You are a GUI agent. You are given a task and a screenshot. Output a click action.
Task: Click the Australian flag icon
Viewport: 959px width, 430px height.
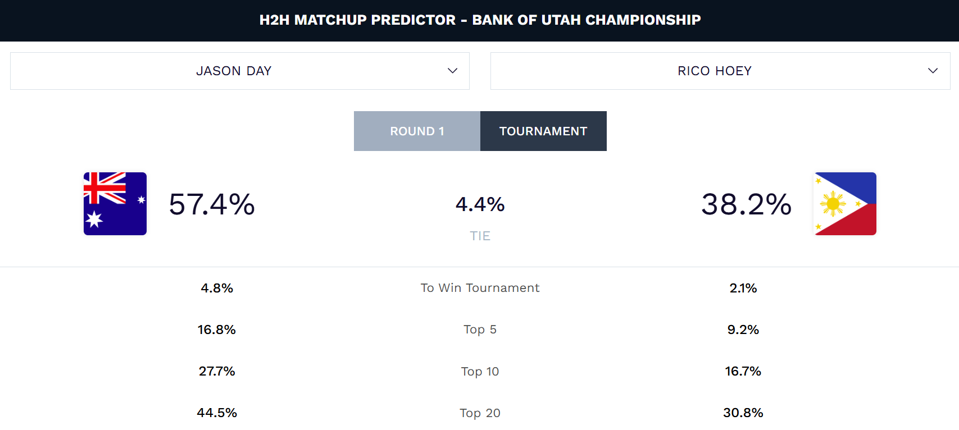115,204
